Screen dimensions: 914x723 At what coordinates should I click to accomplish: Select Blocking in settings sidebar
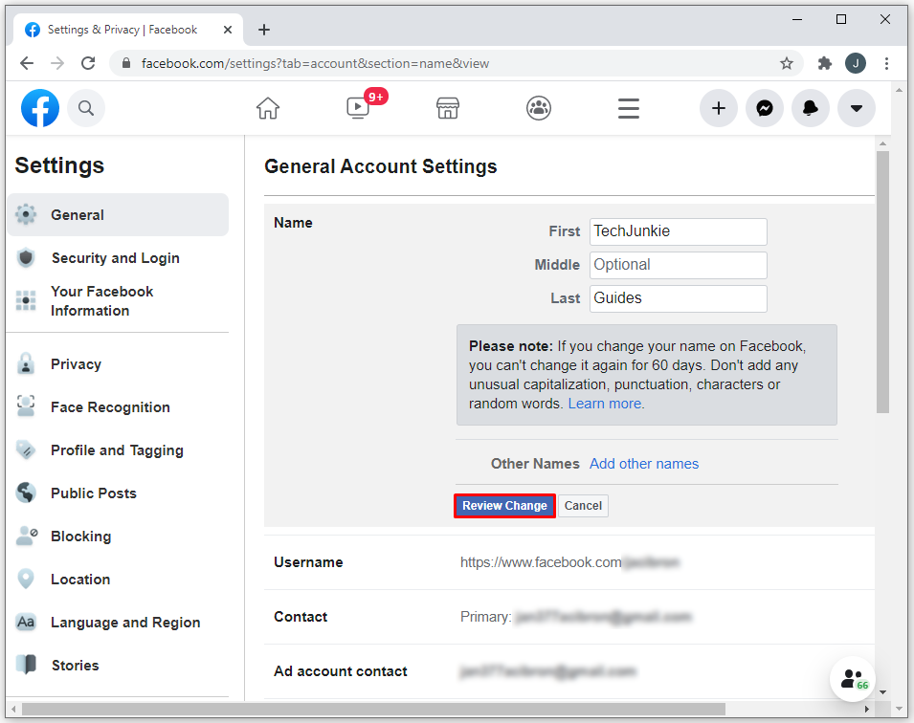(x=80, y=537)
